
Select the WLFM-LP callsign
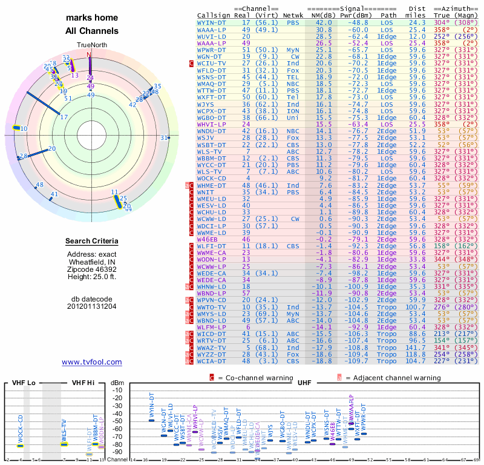(x=211, y=328)
